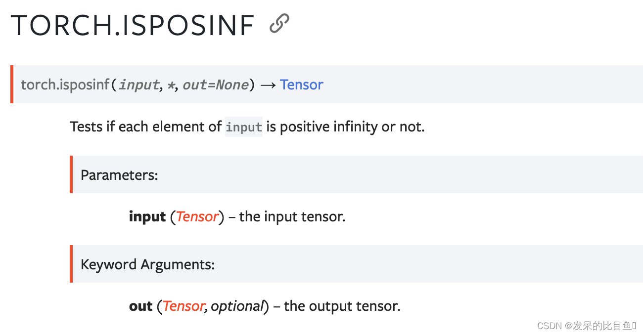Click the out=None argument in signature

(x=216, y=85)
